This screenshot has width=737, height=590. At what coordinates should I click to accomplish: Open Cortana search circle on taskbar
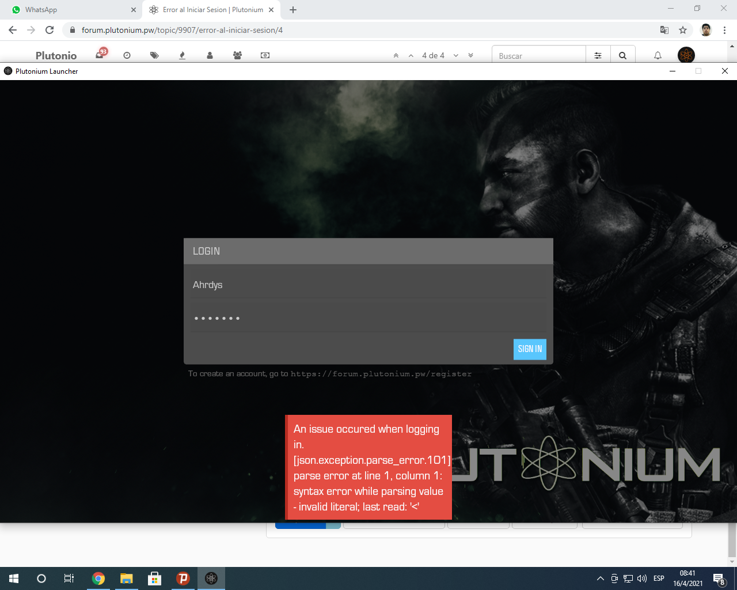(41, 578)
